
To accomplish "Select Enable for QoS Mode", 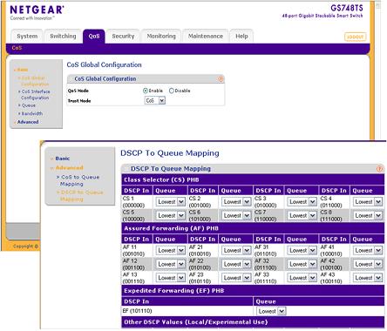I will pos(146,91).
